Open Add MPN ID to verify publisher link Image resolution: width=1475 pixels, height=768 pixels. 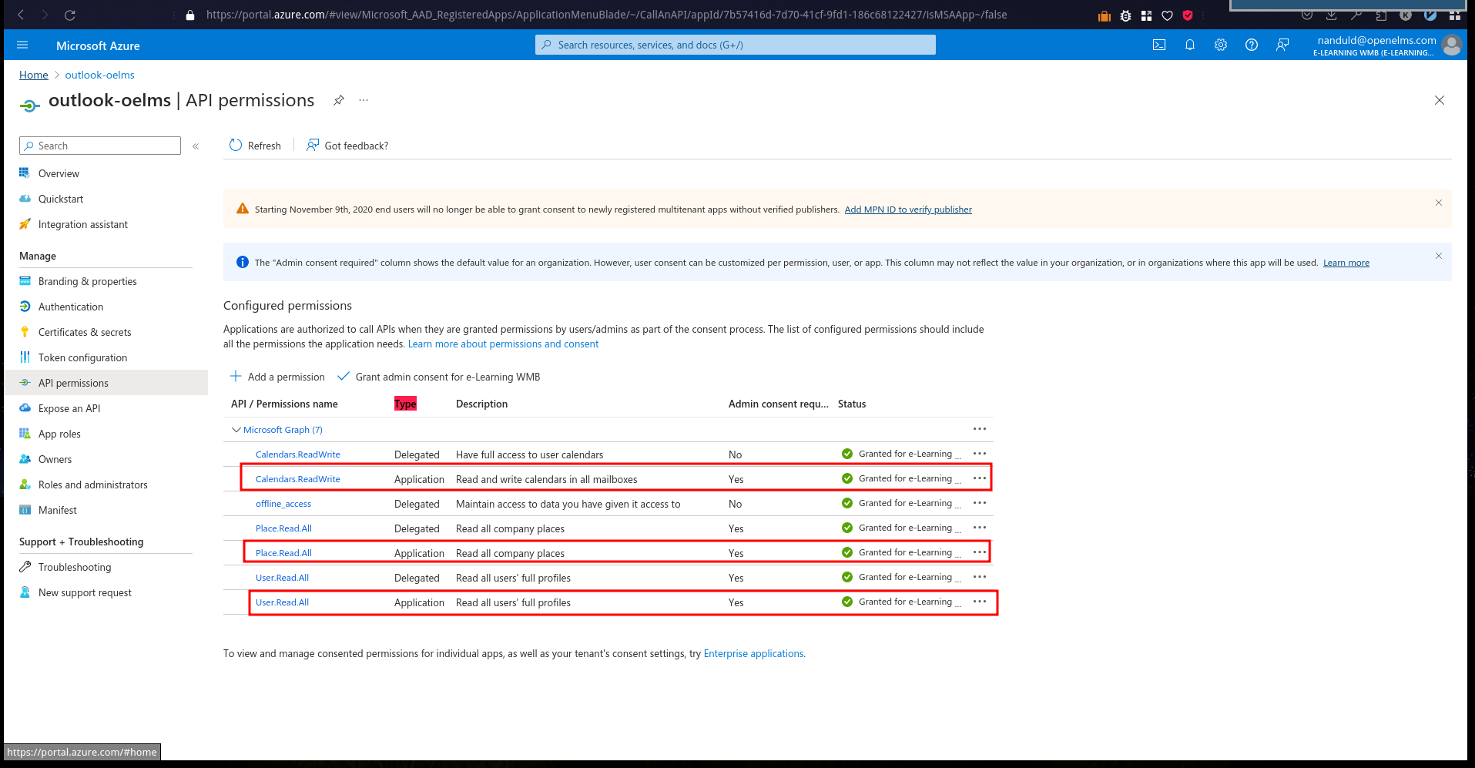[908, 210]
